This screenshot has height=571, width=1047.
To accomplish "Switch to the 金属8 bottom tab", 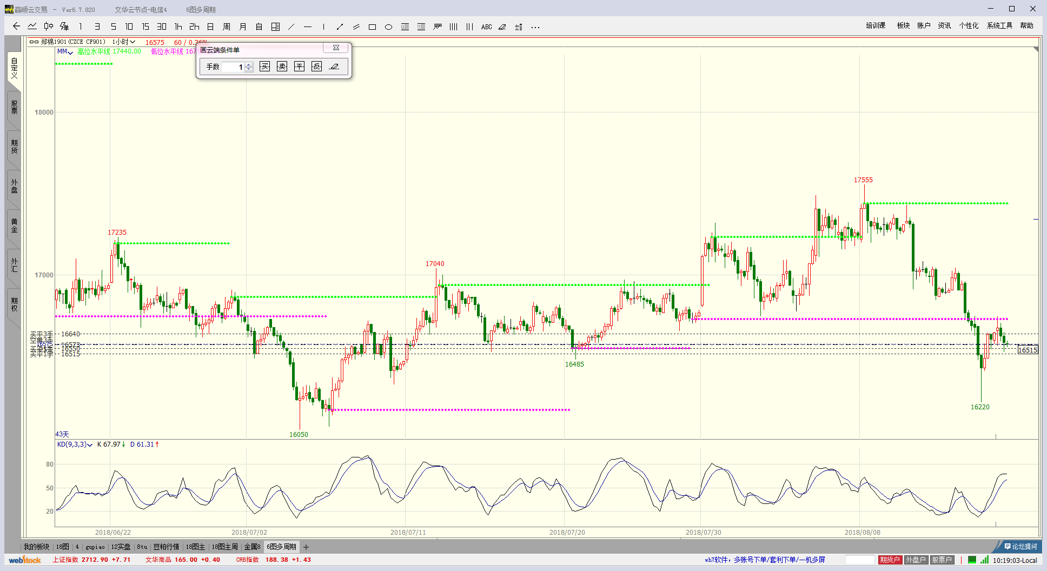I will pos(252,547).
